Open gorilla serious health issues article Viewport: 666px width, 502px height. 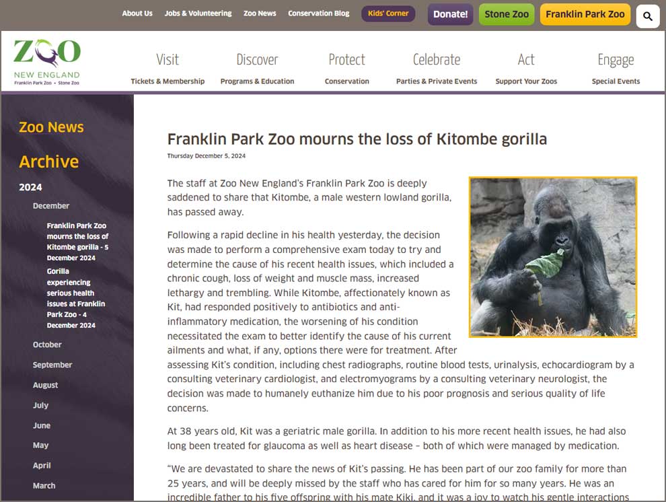click(x=76, y=298)
